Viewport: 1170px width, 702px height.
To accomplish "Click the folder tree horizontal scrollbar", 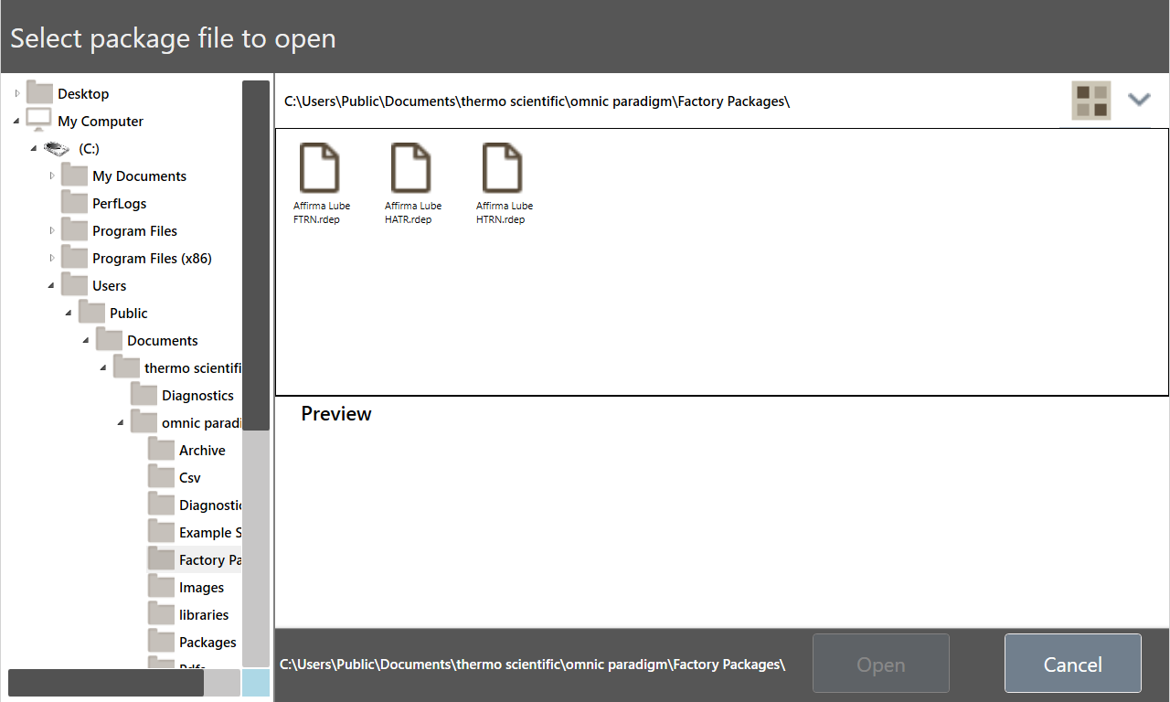I will (x=105, y=683).
